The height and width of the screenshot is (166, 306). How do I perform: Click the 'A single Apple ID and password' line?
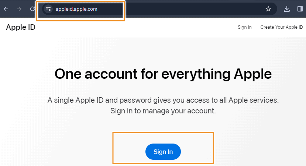pyautogui.click(x=163, y=100)
